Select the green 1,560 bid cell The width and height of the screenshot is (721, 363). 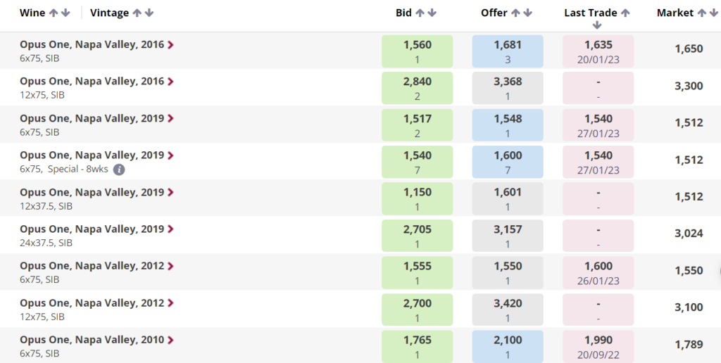tap(417, 51)
